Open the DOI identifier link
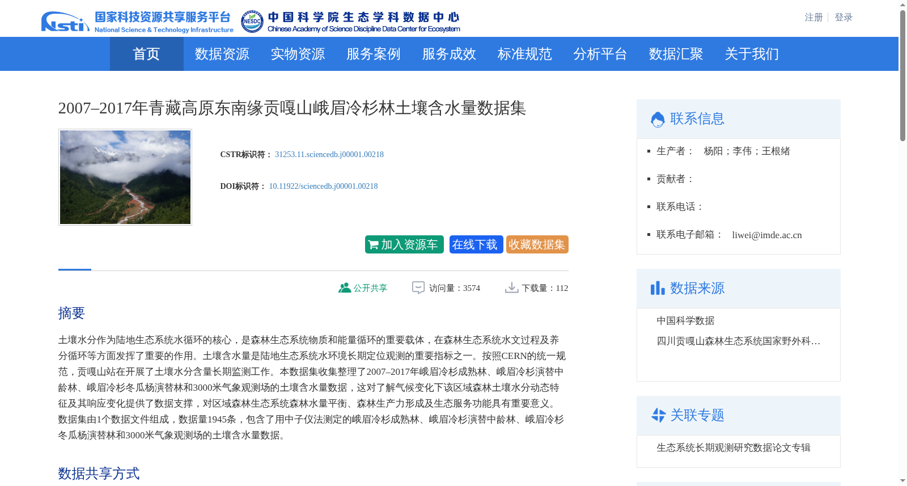Viewport: 907px width, 486px height. [323, 186]
